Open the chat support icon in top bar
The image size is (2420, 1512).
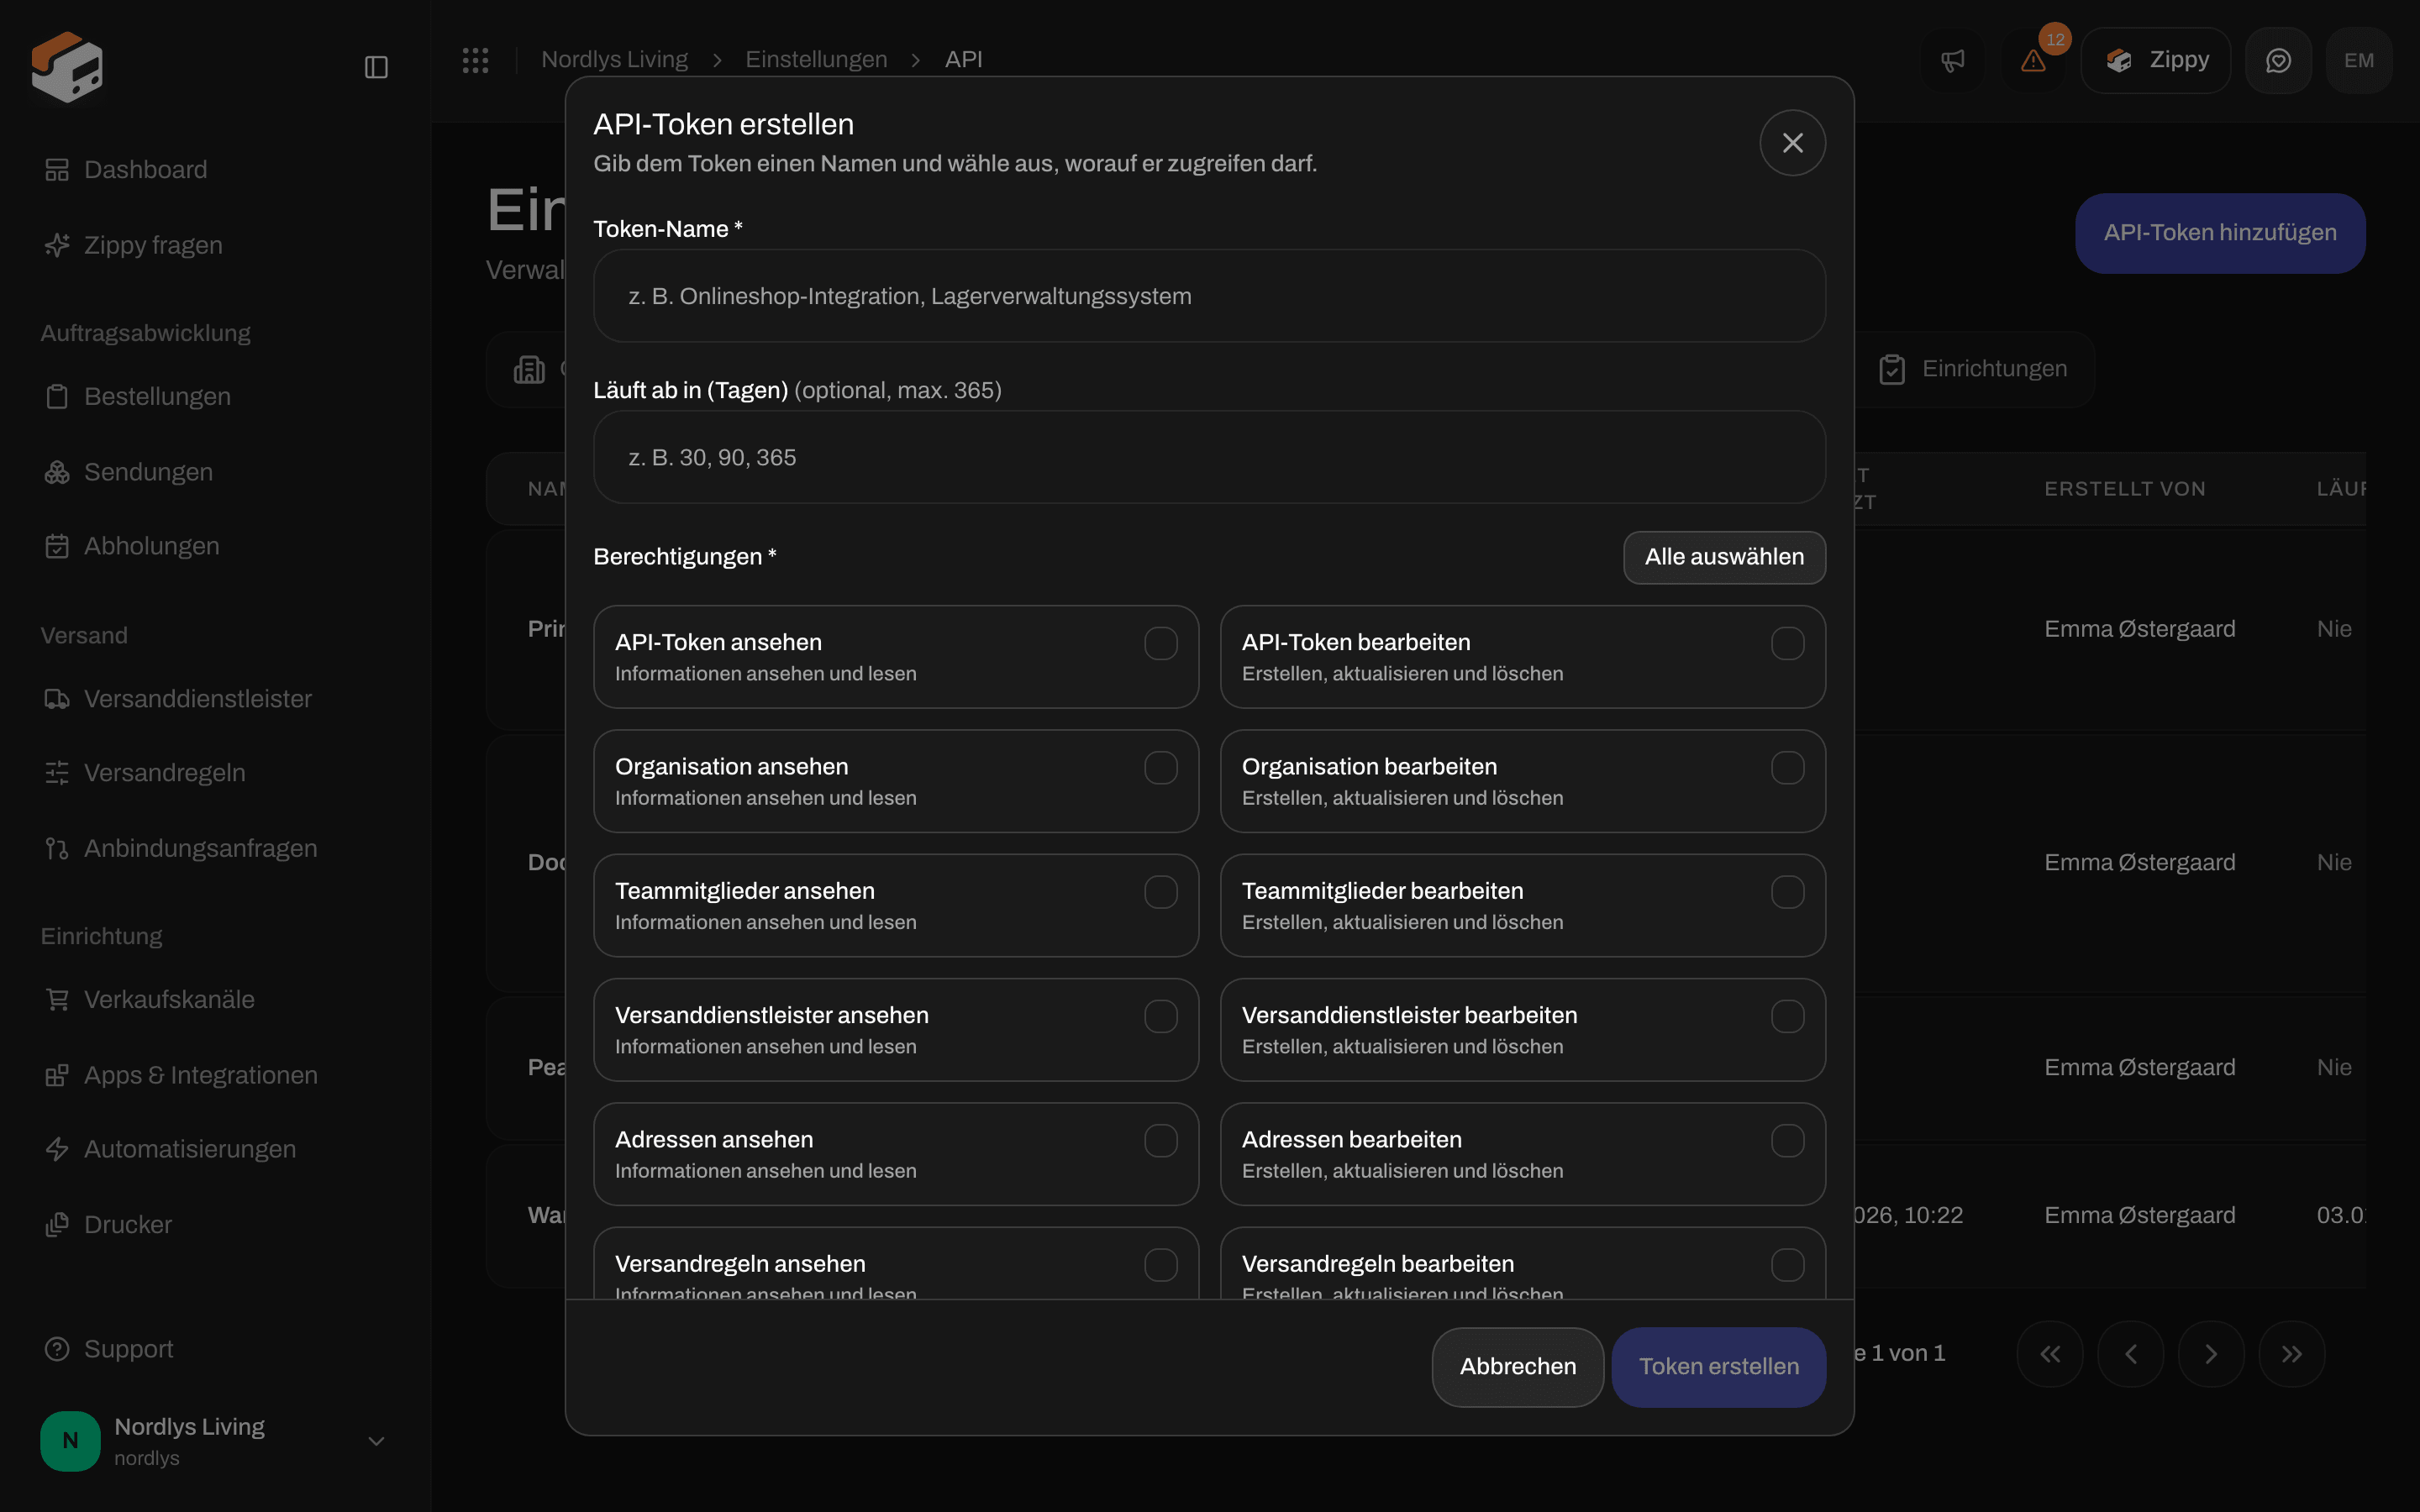tap(2278, 61)
